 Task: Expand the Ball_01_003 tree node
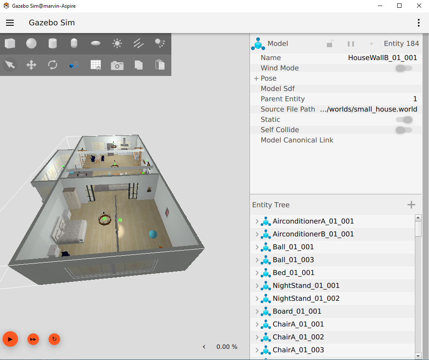click(257, 260)
